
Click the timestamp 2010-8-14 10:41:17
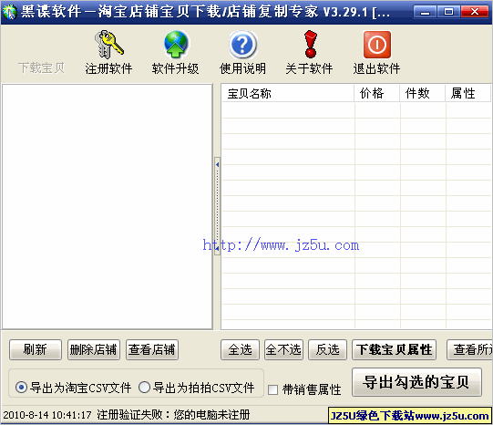pos(47,415)
